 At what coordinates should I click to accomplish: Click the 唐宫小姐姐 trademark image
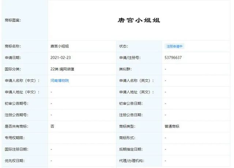pyautogui.click(x=139, y=20)
